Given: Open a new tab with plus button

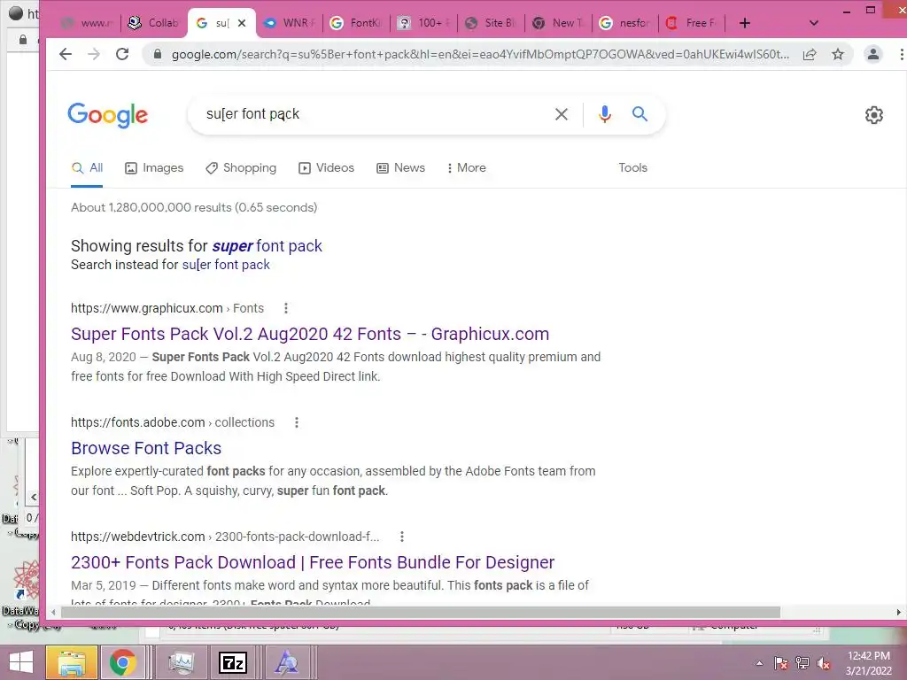Looking at the screenshot, I should click(x=745, y=23).
